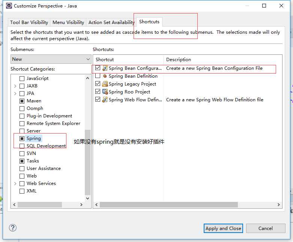The width and height of the screenshot is (293, 242).
Task: Select the Web Services category label
Action: (41, 183)
